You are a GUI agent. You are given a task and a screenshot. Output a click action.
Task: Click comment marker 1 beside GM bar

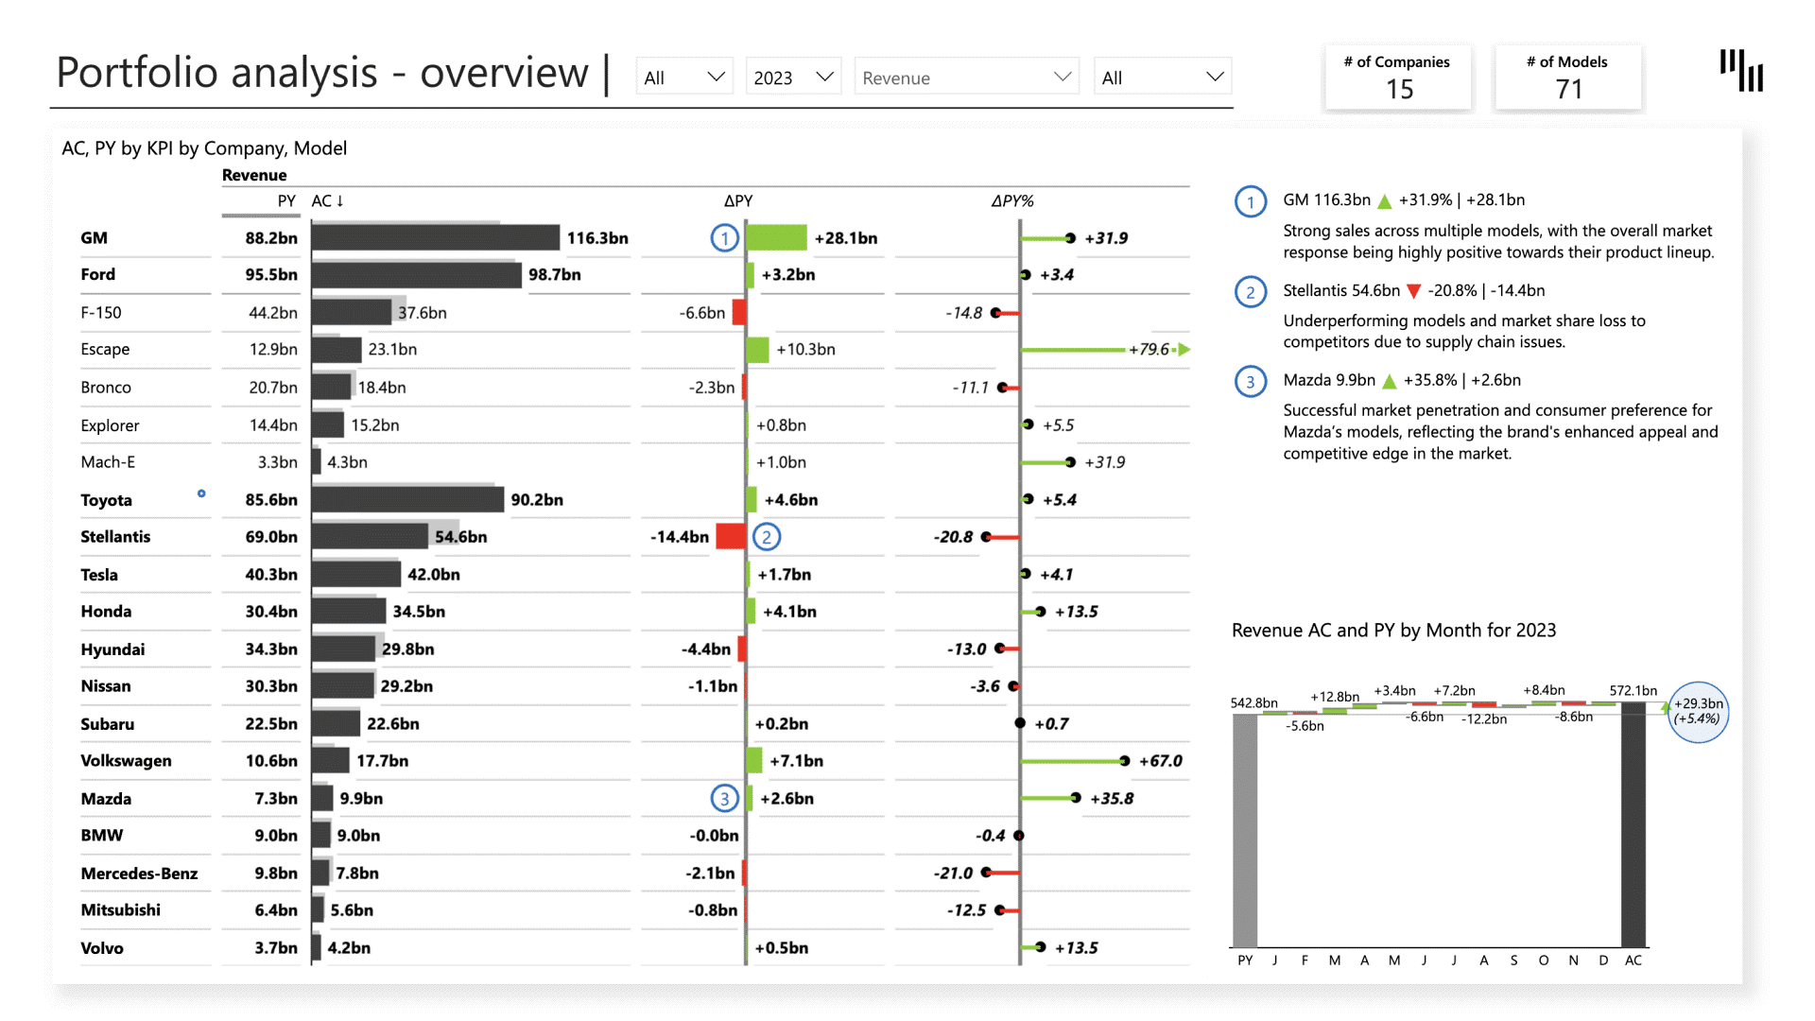724,238
